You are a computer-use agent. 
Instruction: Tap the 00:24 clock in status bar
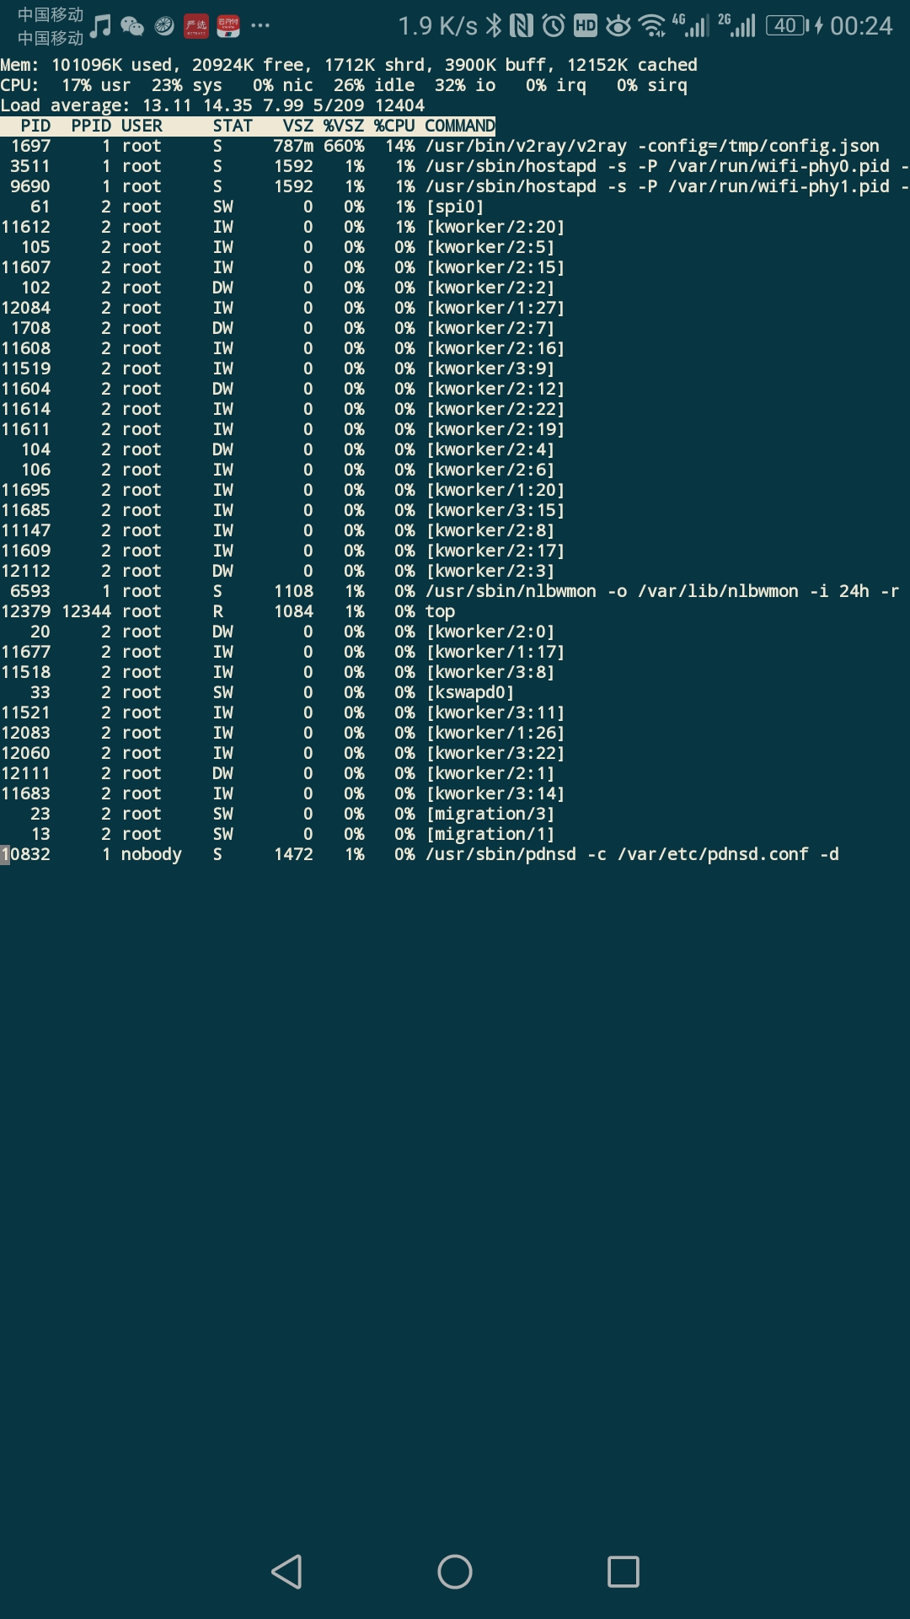pyautogui.click(x=861, y=26)
